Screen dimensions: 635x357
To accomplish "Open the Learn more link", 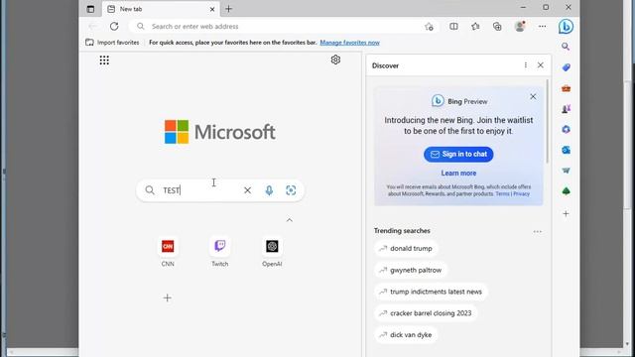I will point(458,174).
